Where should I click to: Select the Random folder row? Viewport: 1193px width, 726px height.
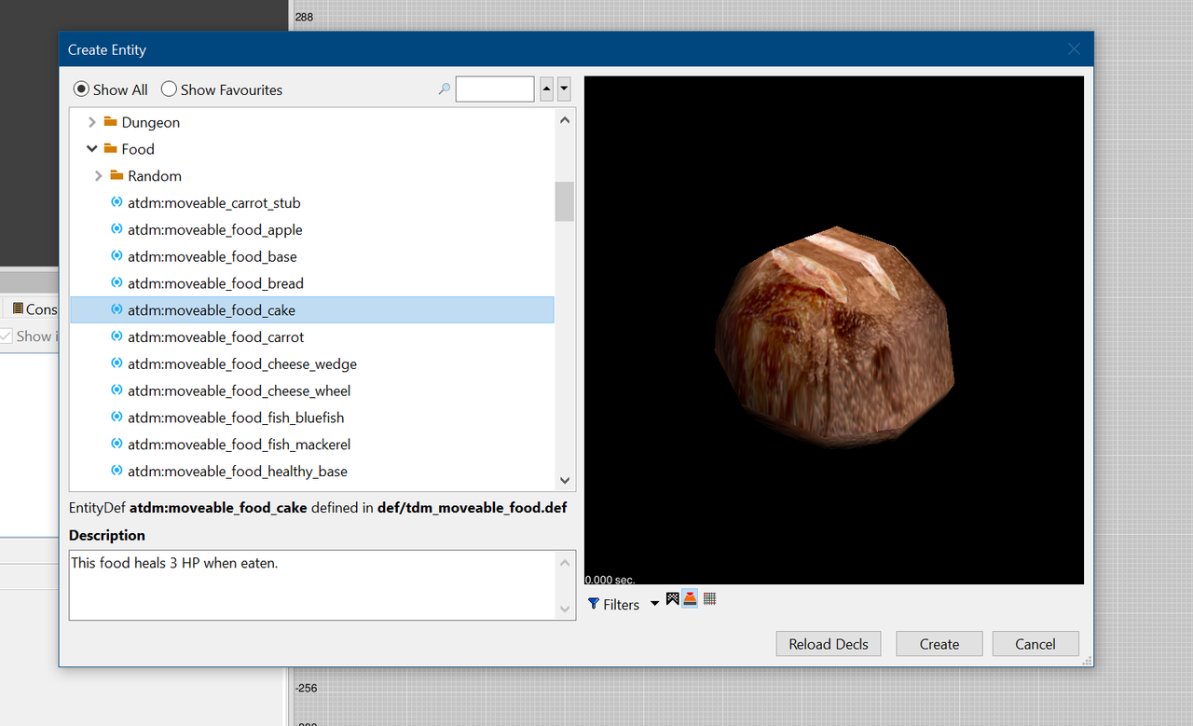(312, 176)
